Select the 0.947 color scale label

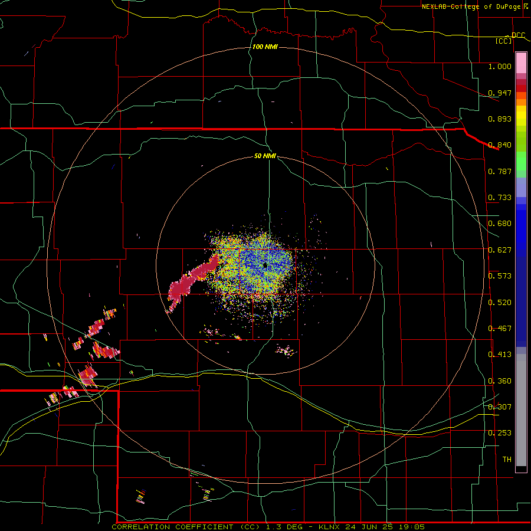point(500,93)
